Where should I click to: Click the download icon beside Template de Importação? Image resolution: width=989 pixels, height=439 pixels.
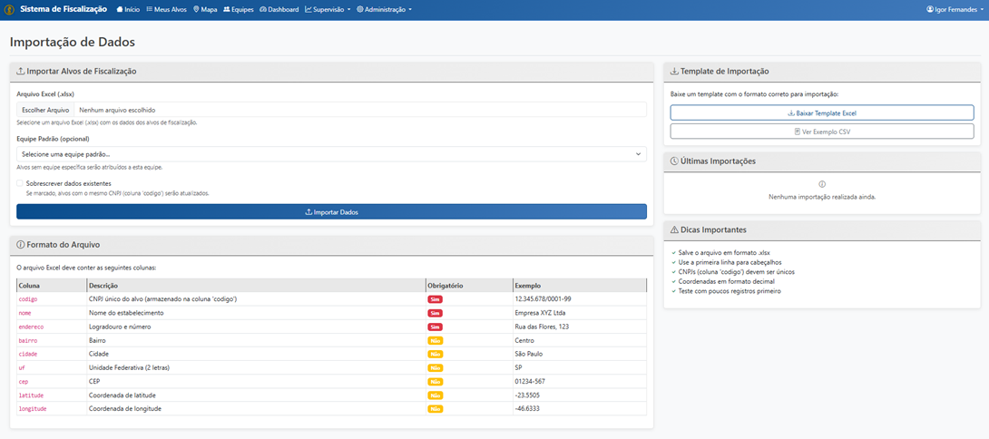click(x=674, y=71)
